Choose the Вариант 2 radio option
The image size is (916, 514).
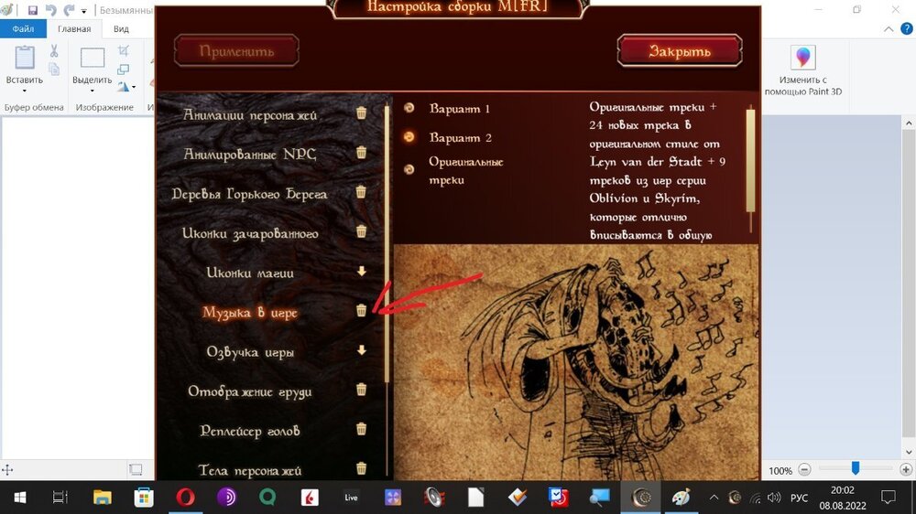click(x=409, y=137)
